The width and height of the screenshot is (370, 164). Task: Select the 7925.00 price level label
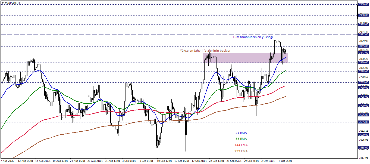tap(363, 24)
